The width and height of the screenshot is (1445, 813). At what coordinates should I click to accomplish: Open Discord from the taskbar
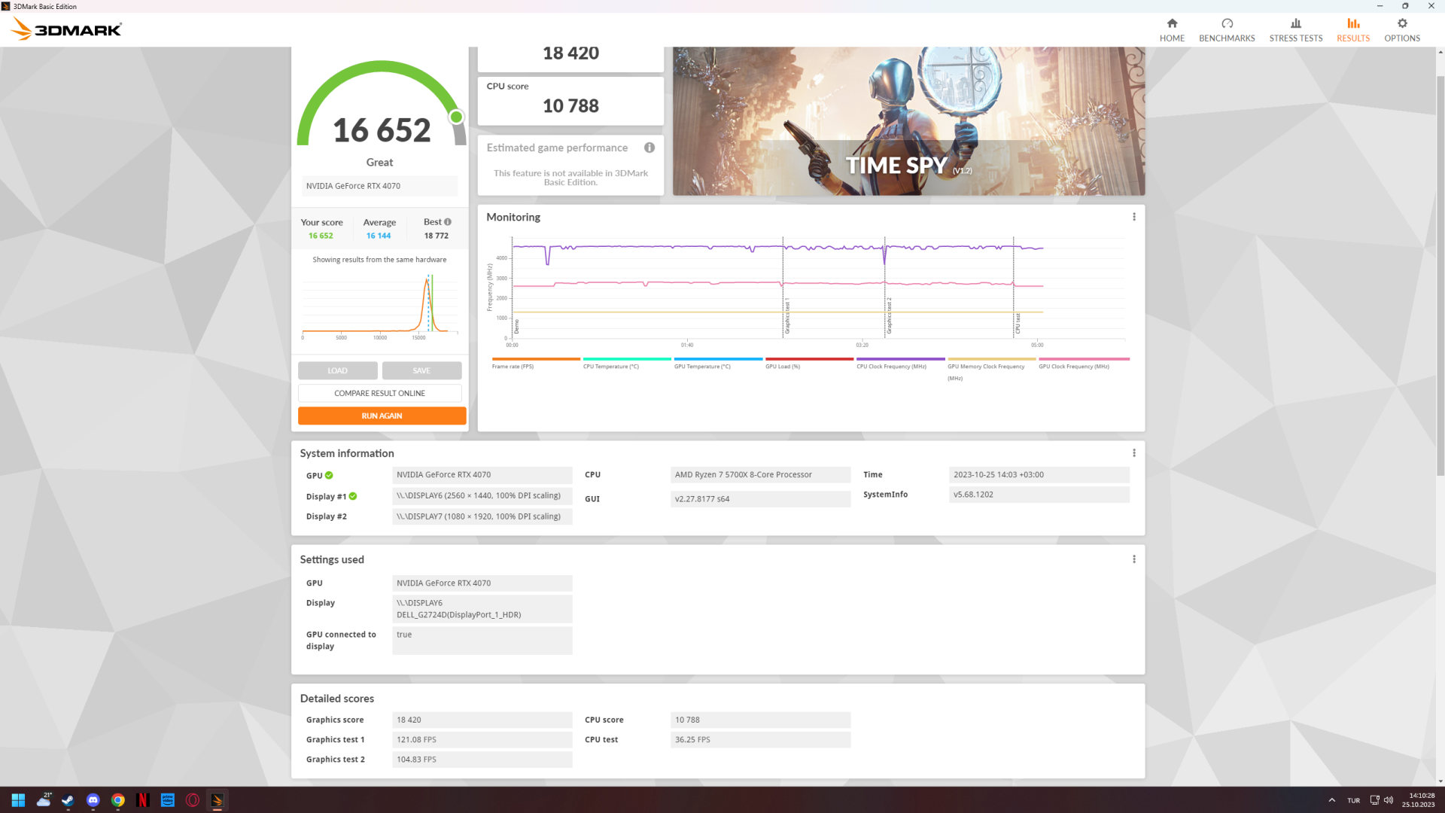pyautogui.click(x=93, y=800)
